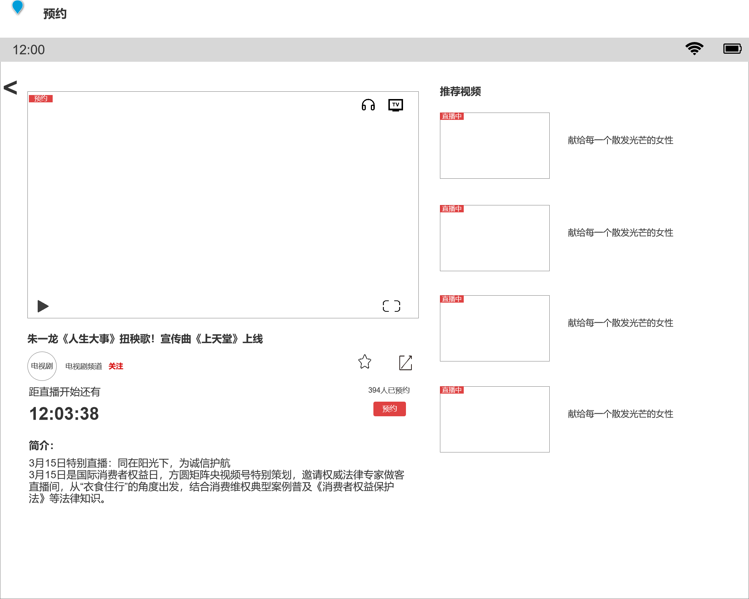This screenshot has height=599, width=749.
Task: Select first 献给每一个散发光芒的女性 title
Action: 620,140
